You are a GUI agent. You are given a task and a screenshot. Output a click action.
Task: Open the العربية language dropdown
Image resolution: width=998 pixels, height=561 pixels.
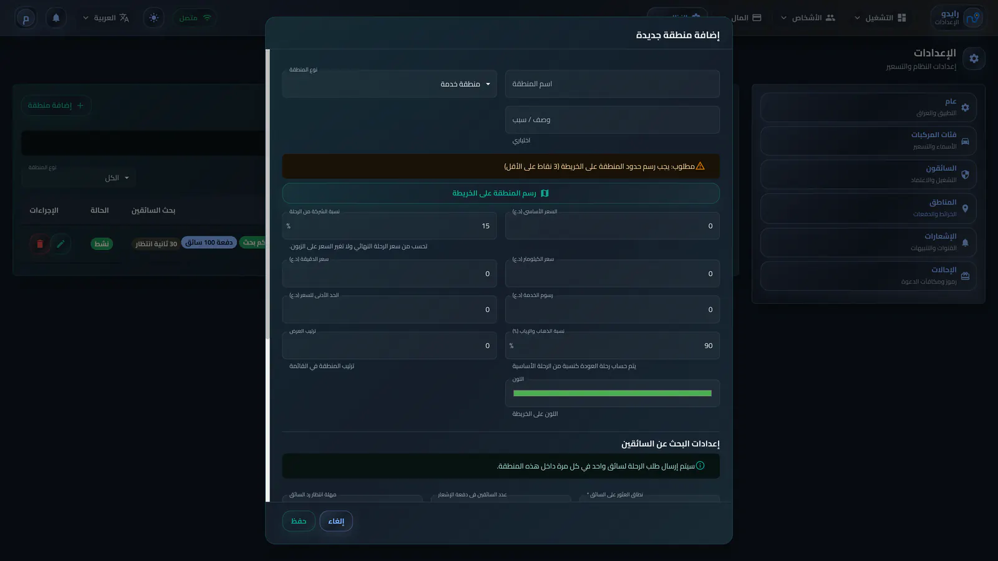pos(105,18)
